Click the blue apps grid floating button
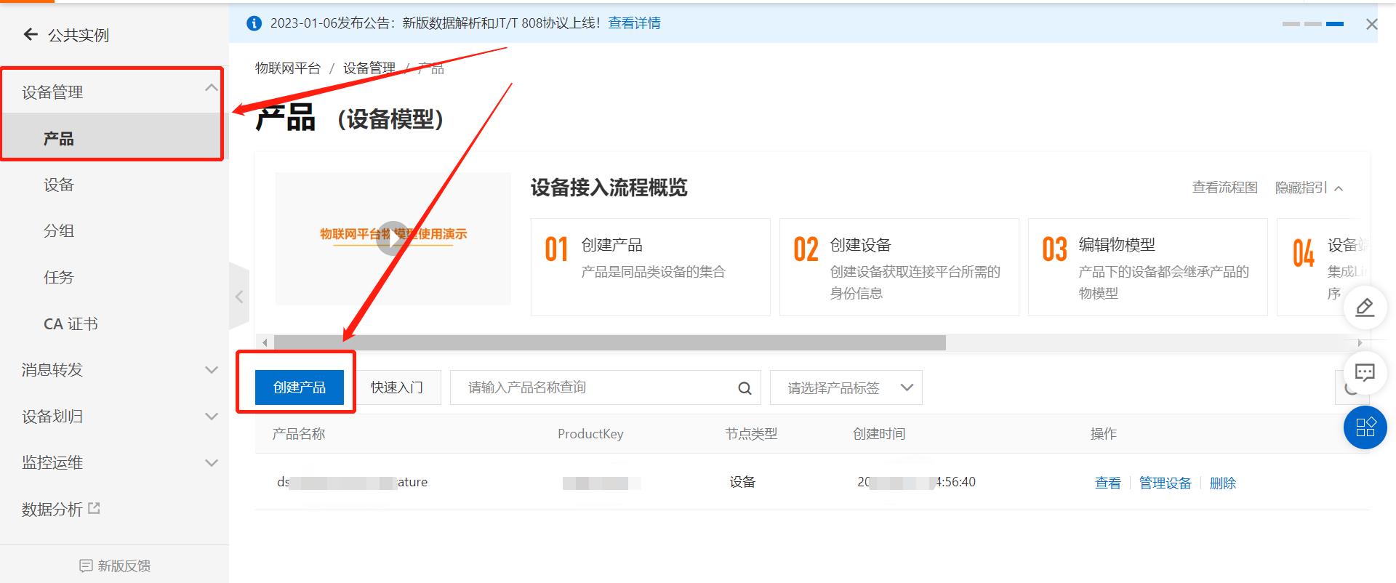The height and width of the screenshot is (583, 1396). coord(1365,427)
